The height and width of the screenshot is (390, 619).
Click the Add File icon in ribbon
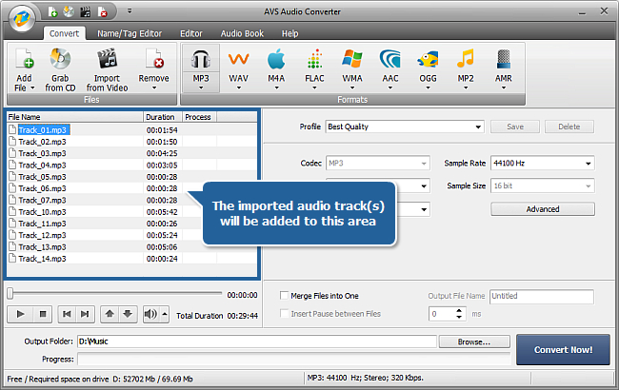coord(25,59)
